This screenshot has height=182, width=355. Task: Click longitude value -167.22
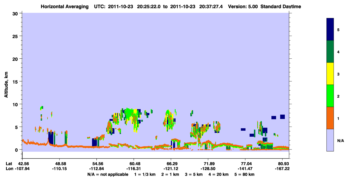(x=282, y=169)
